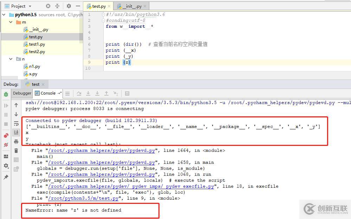This screenshot has width=351, height=219.
Task: Pin the debug tab
Action: pyautogui.click(x=6, y=177)
